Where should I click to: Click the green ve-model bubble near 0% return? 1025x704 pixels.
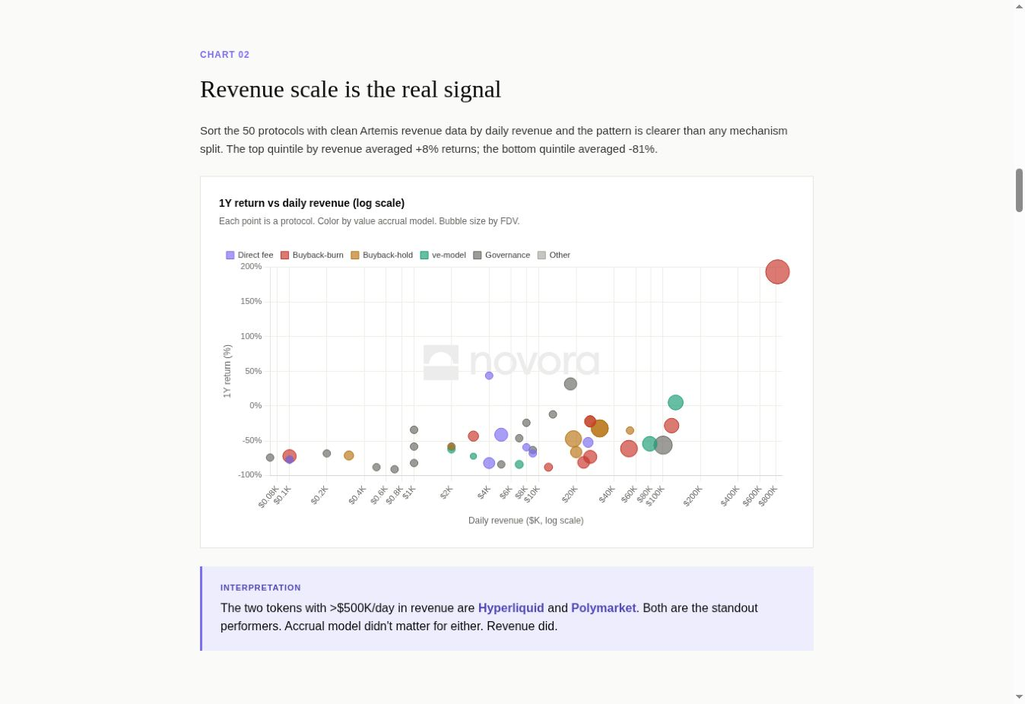coord(675,403)
